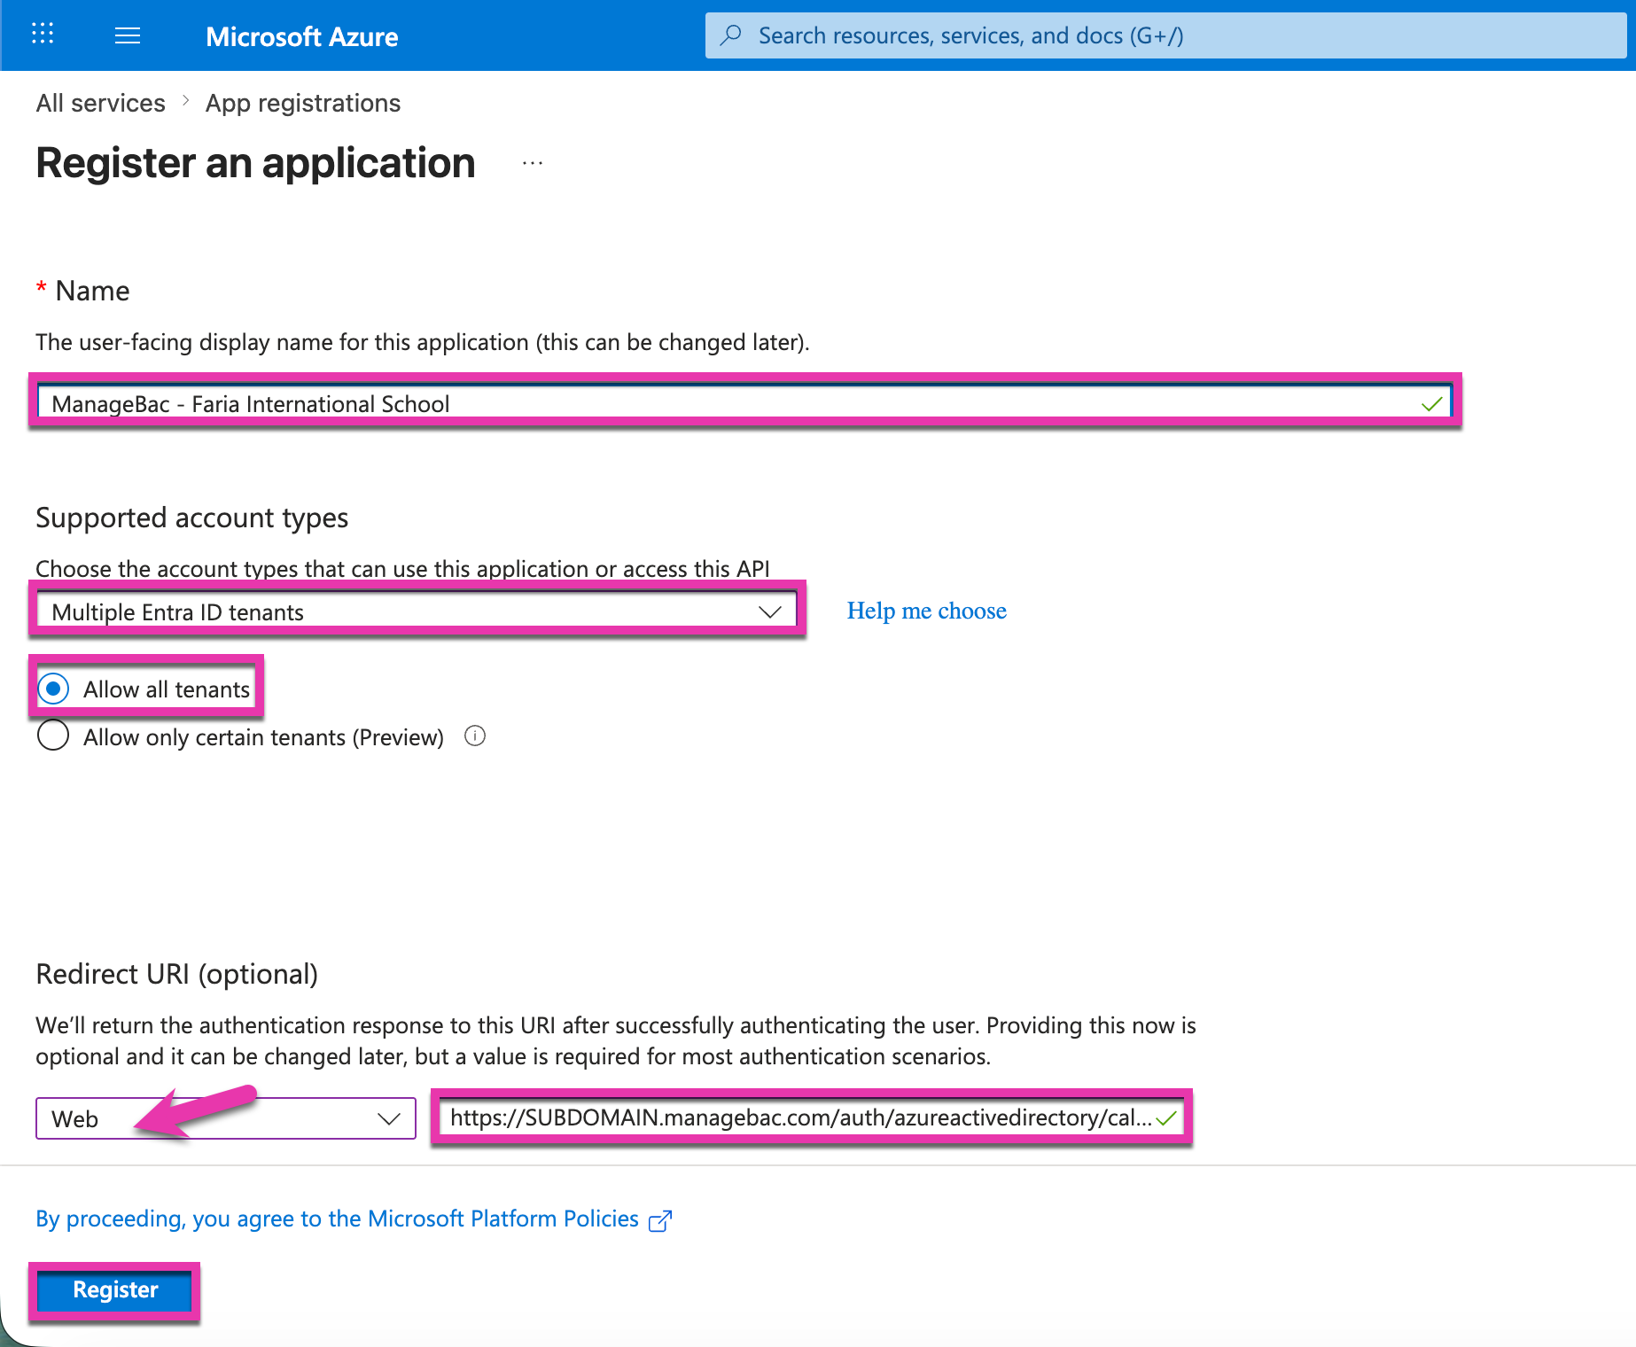Click the Supported account types heading
The height and width of the screenshot is (1347, 1636).
[192, 518]
